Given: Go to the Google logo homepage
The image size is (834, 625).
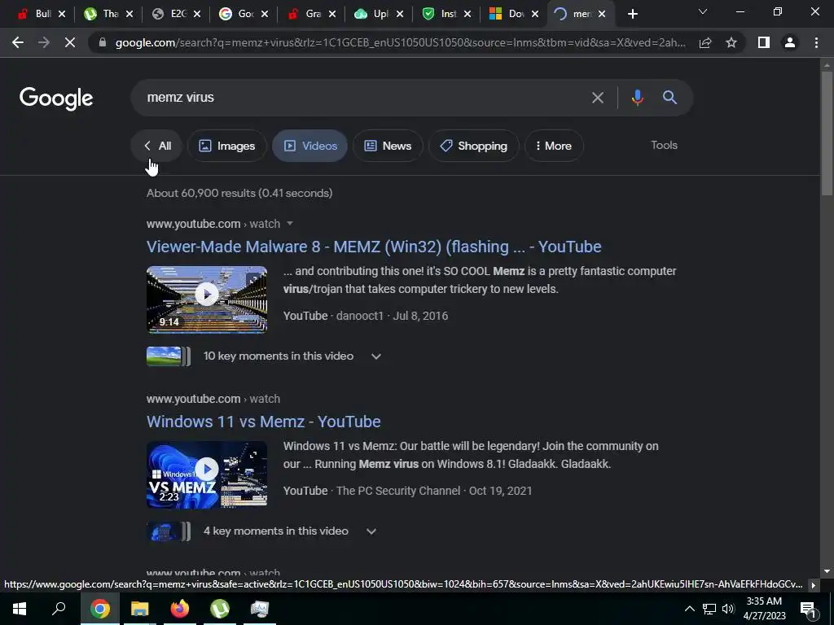Looking at the screenshot, I should 56,98.
